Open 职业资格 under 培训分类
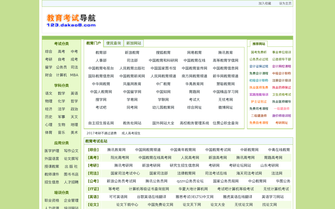 click(52, 201)
